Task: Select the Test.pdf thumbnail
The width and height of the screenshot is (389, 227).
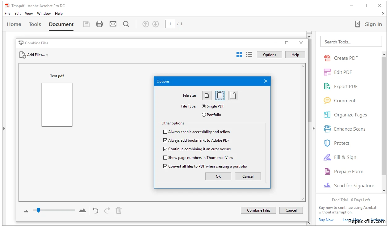Action: pyautogui.click(x=57, y=104)
